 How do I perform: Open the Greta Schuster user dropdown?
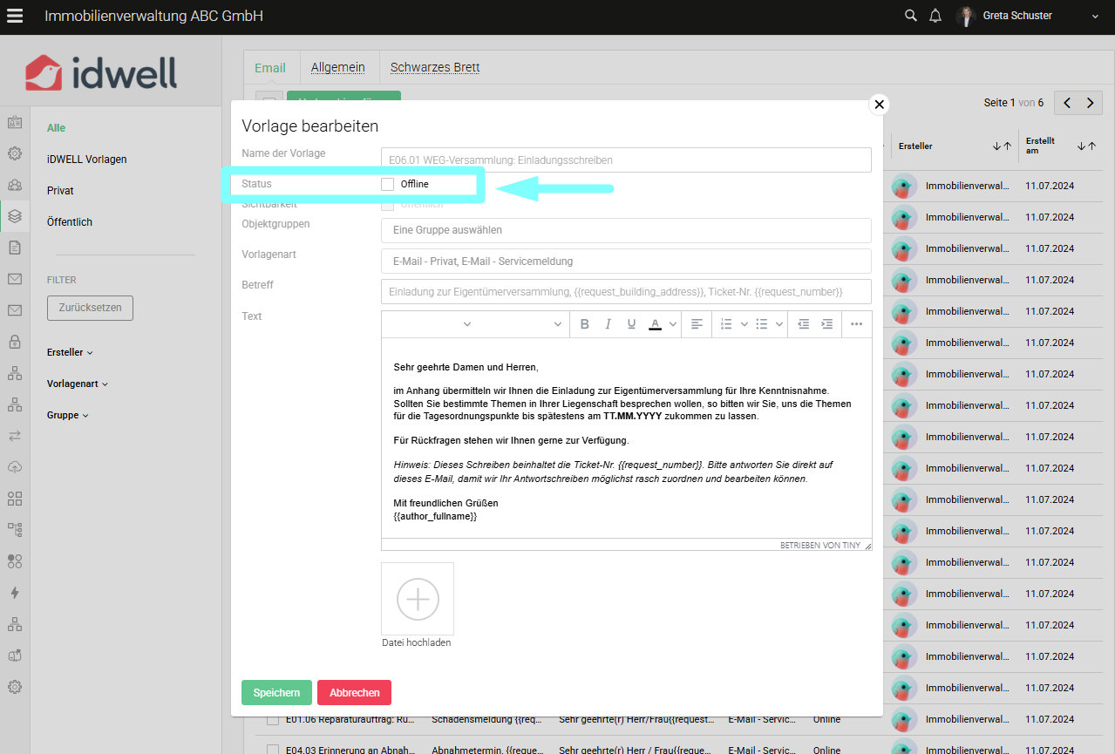1095,16
